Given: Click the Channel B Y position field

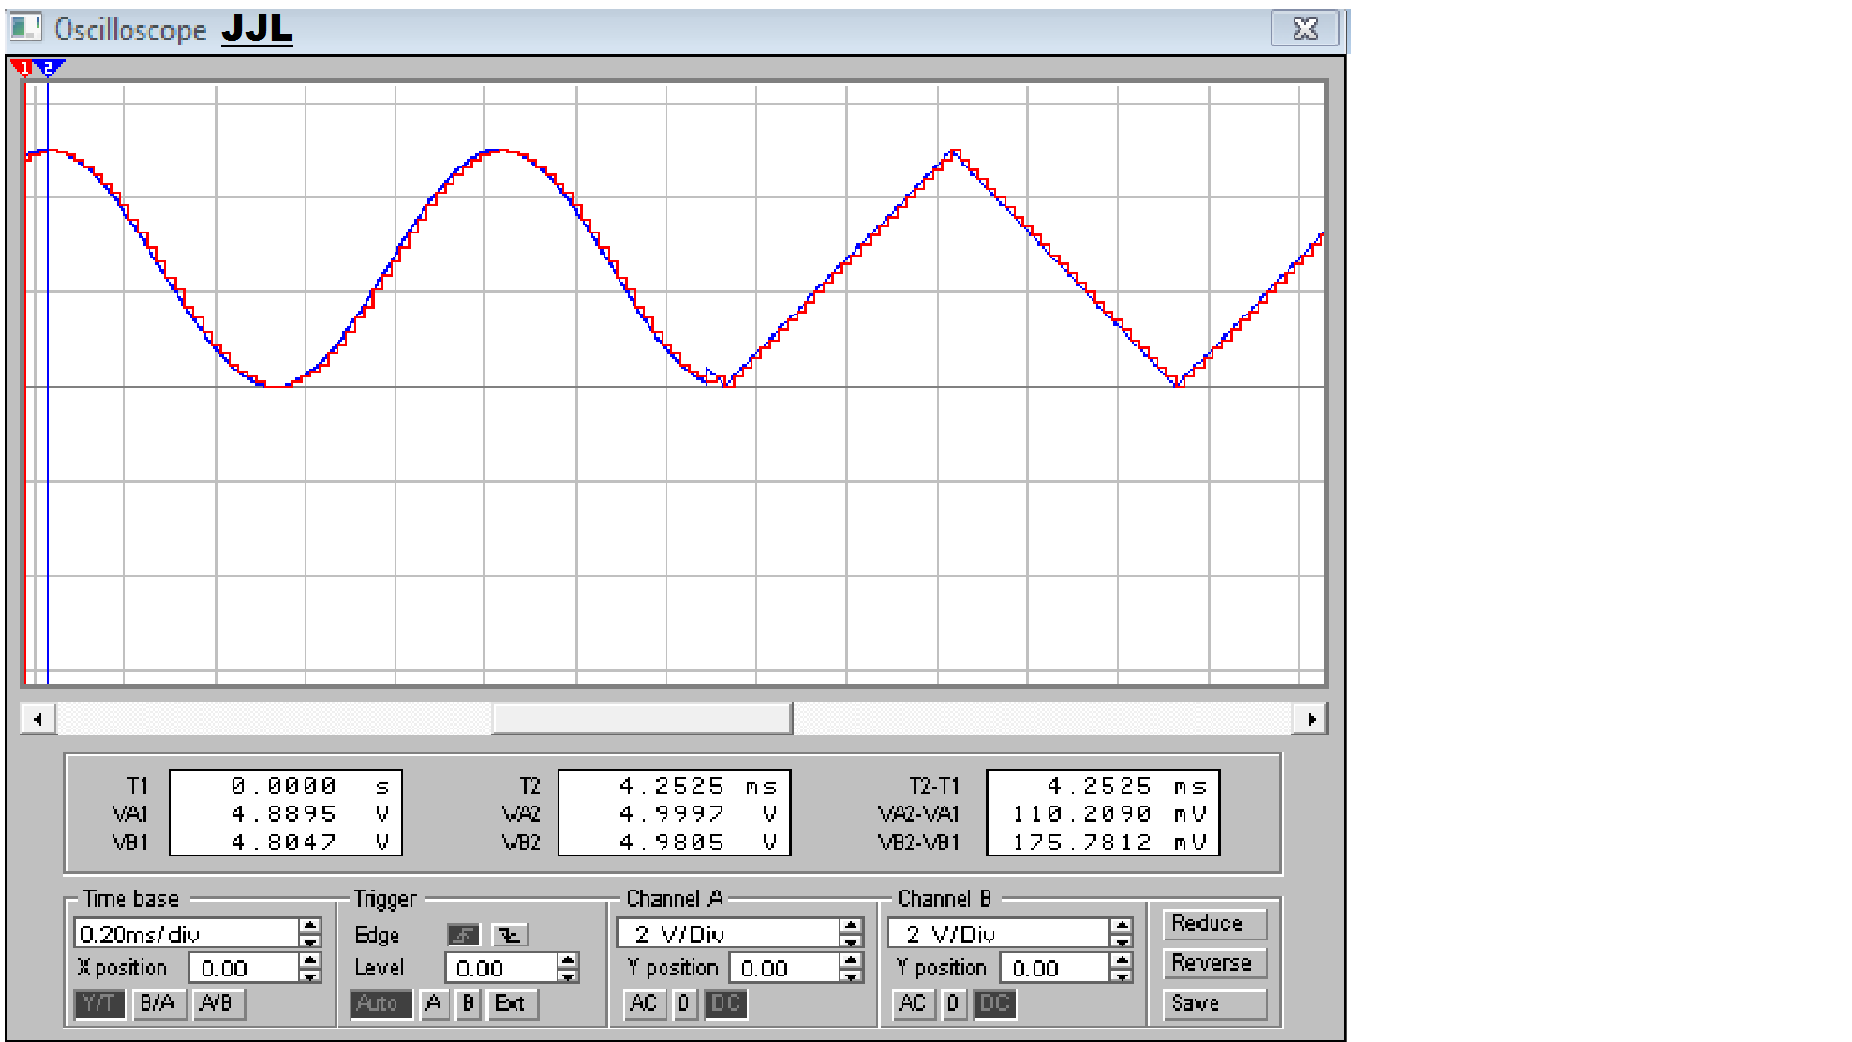Looking at the screenshot, I should coord(1055,968).
